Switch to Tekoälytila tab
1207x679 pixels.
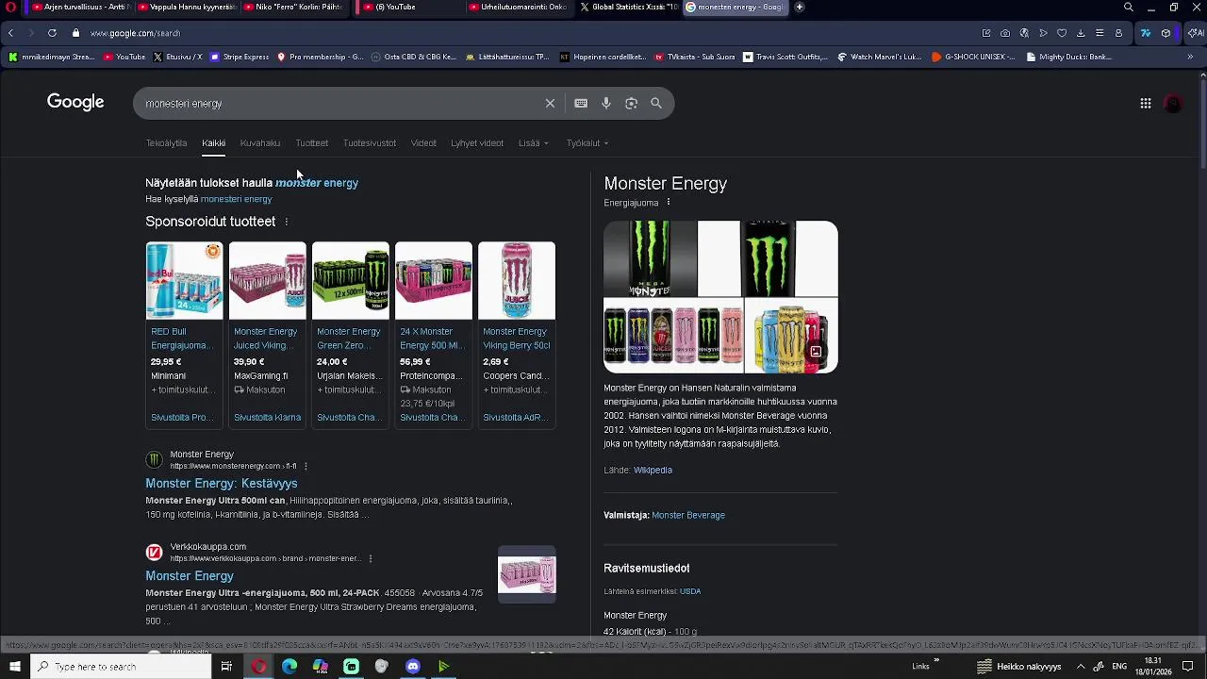click(x=166, y=143)
